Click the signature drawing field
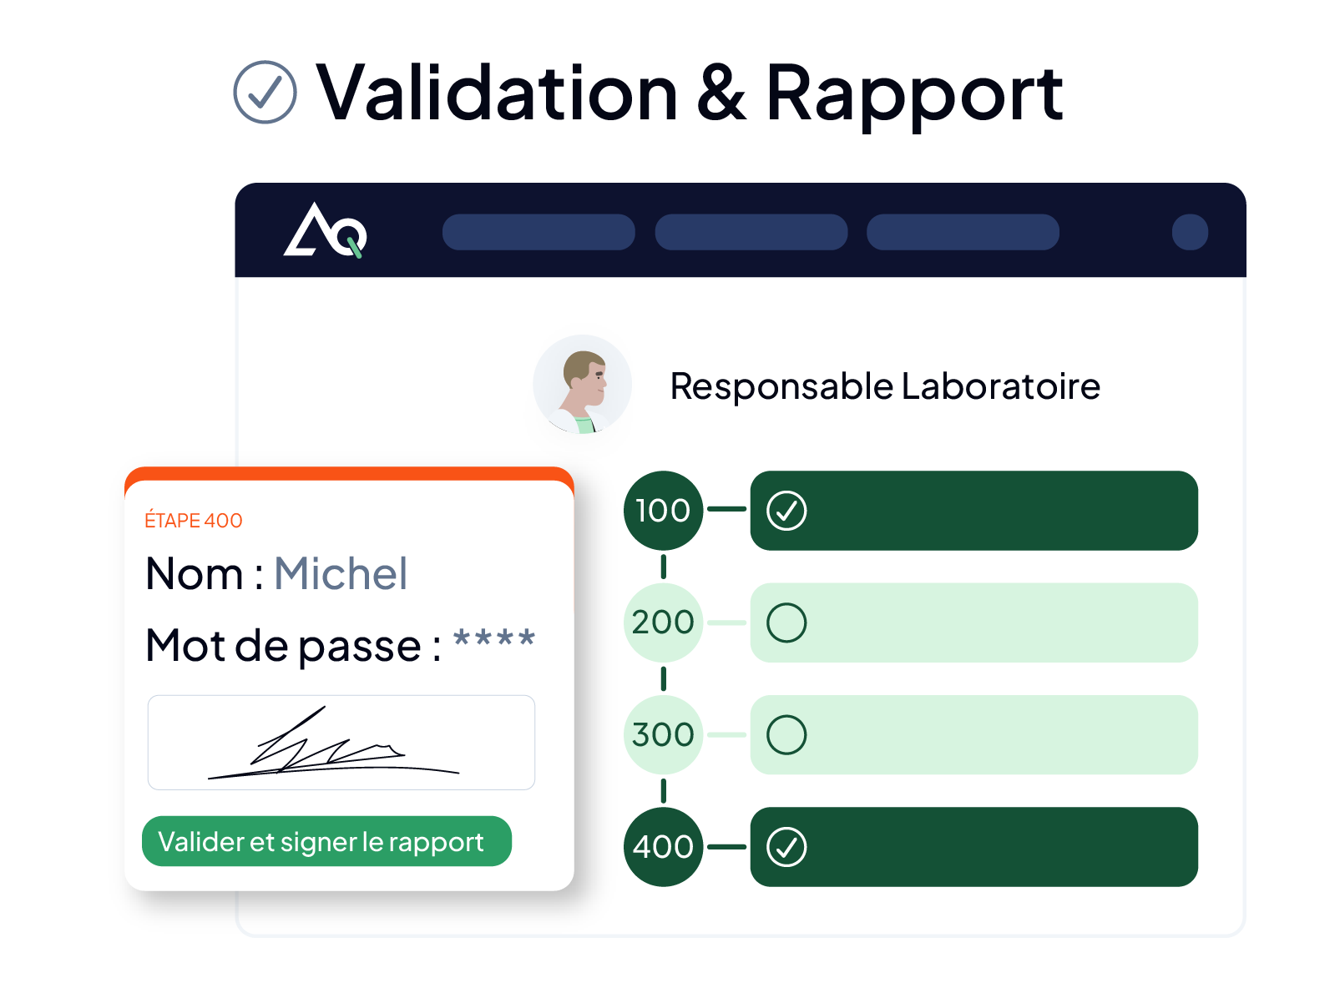 (341, 743)
